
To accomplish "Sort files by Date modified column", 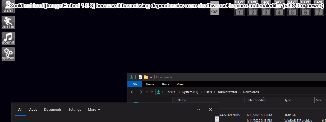I will pyautogui.click(x=256, y=100).
